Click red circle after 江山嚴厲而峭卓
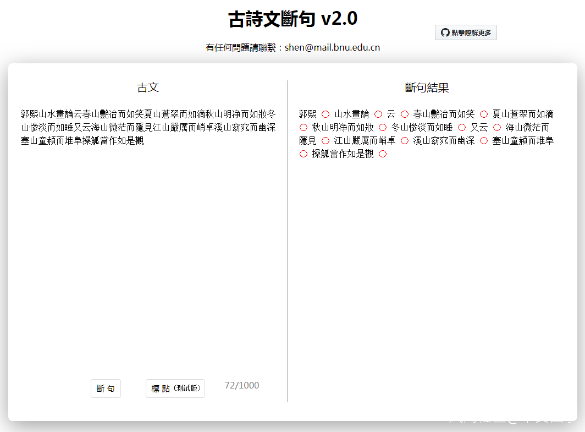 click(405, 141)
